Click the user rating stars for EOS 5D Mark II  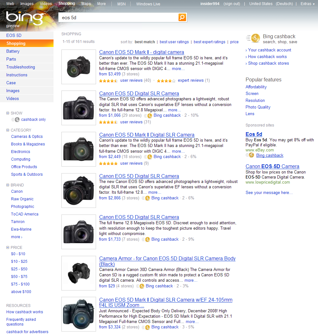[x=108, y=81]
